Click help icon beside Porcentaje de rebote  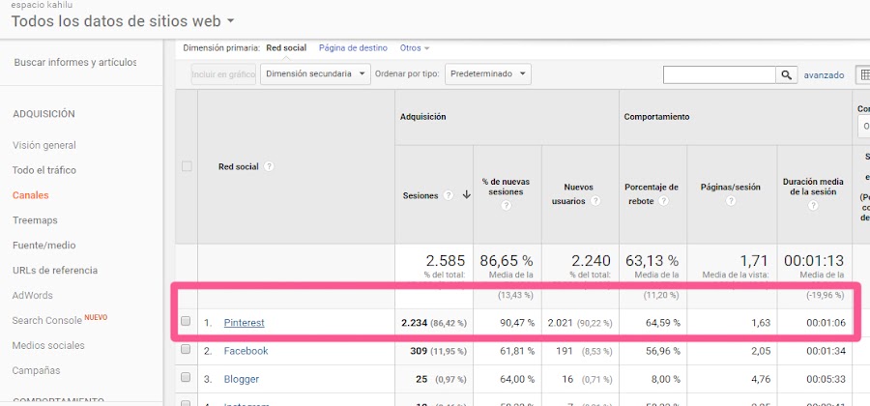662,201
